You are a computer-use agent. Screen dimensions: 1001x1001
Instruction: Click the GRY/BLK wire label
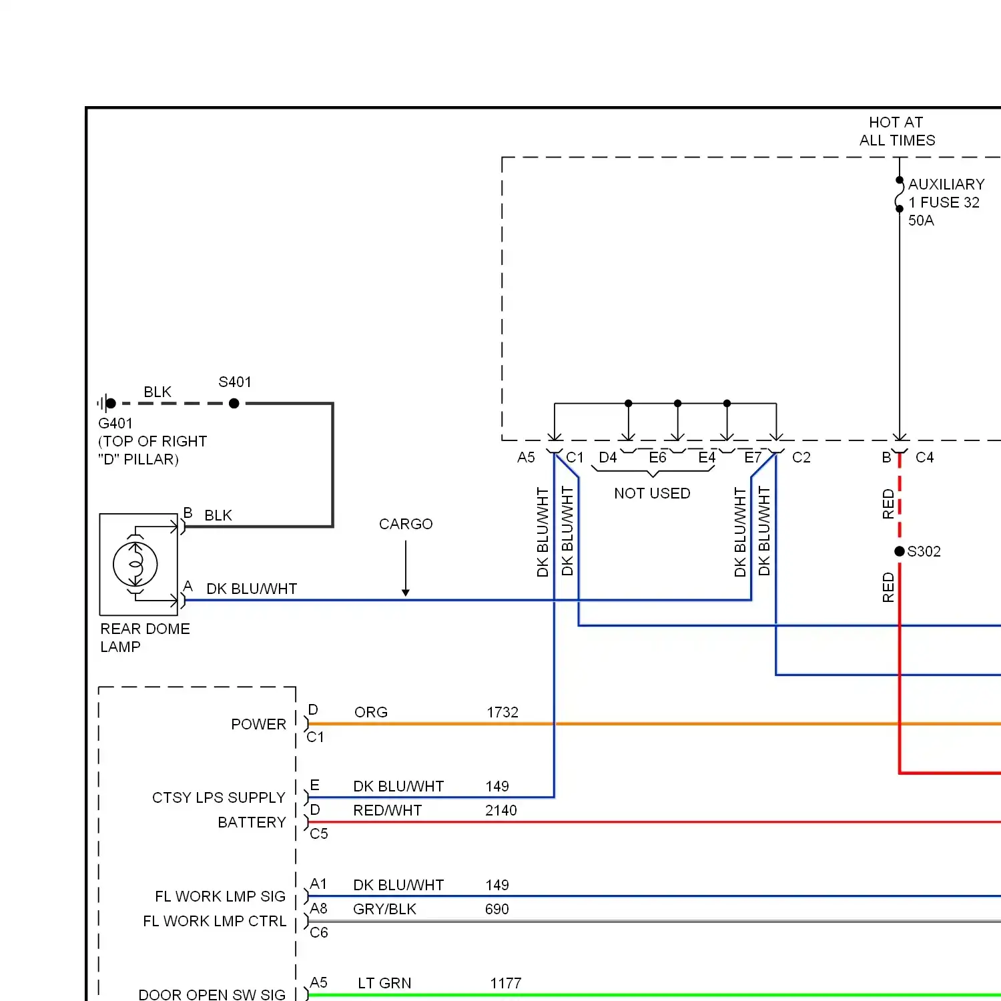(384, 909)
